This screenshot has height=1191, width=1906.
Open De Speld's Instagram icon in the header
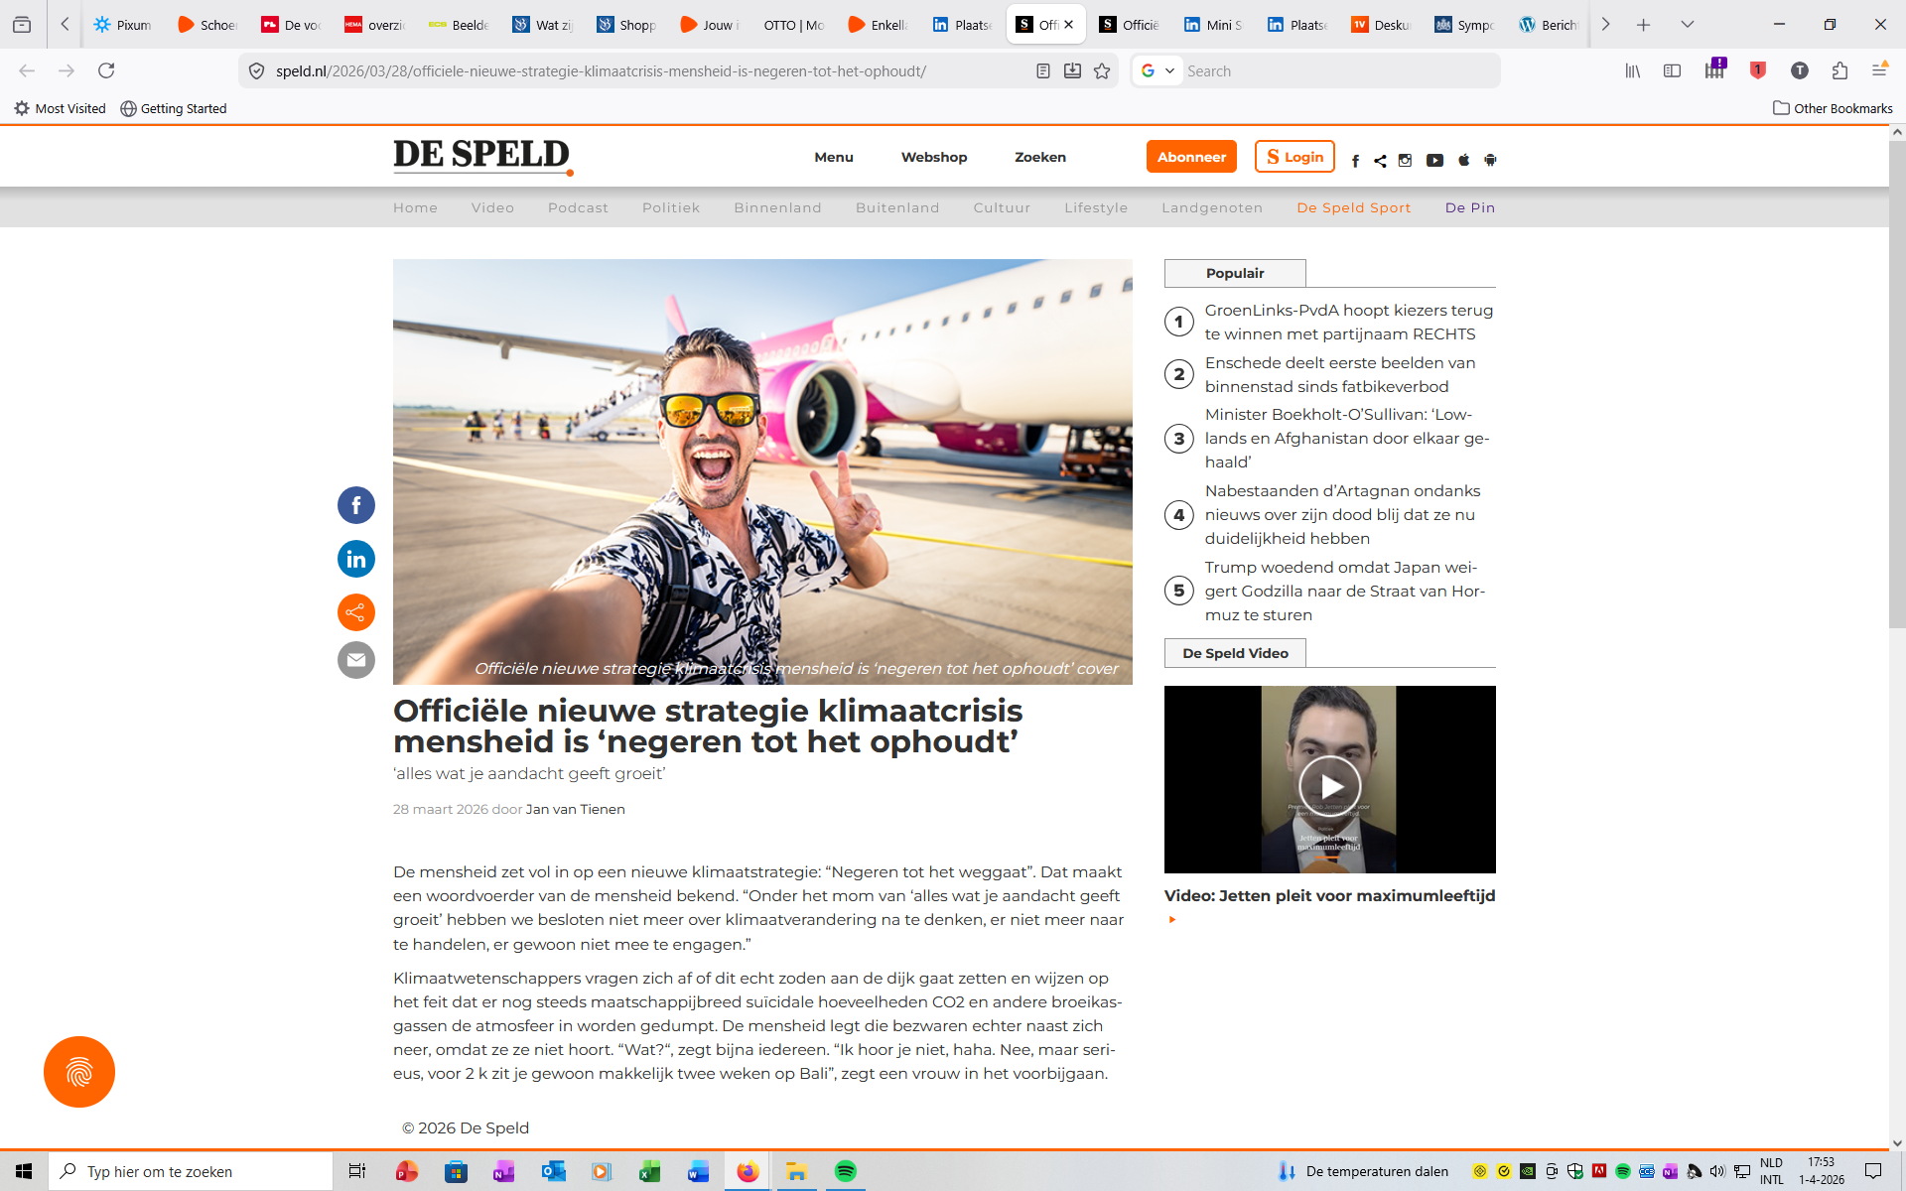click(x=1405, y=160)
